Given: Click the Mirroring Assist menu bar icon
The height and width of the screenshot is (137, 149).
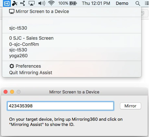Looking at the screenshot, I should point(7,3).
